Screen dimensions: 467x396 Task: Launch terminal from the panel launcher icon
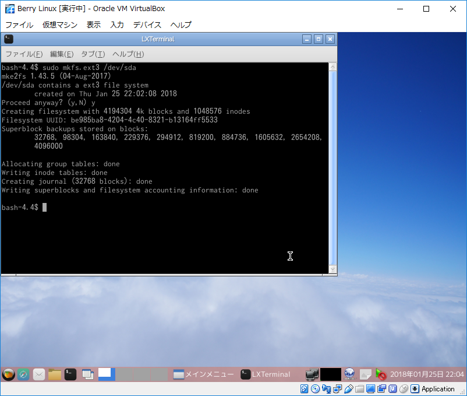70,374
